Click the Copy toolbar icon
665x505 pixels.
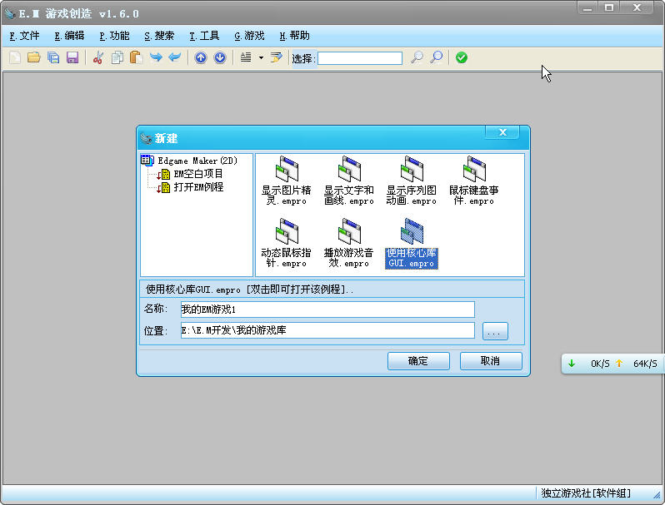pyautogui.click(x=117, y=57)
